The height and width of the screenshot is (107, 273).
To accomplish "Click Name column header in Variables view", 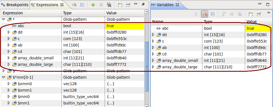I will [176, 22].
